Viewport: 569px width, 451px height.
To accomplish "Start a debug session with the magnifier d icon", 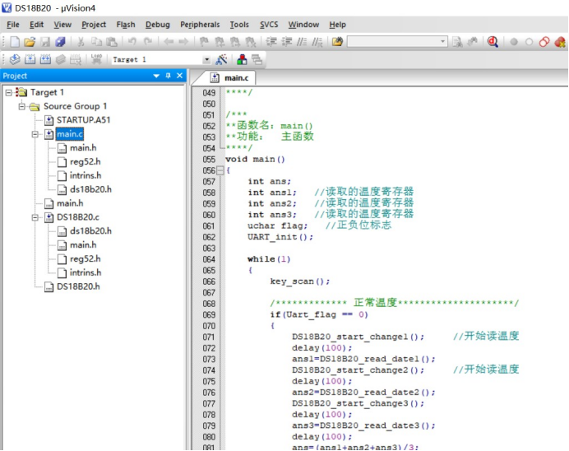I will pos(493,42).
